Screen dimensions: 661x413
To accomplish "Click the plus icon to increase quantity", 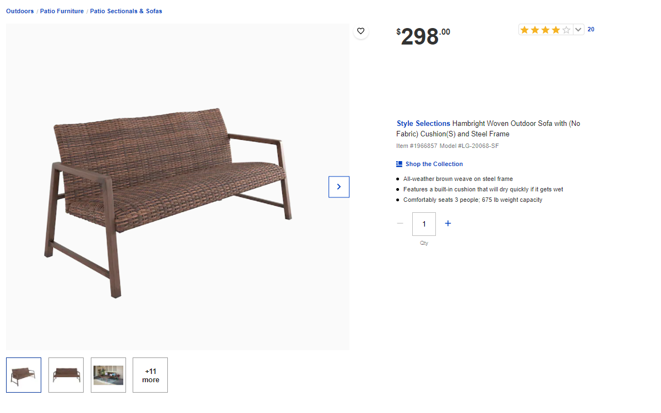I will tap(447, 223).
